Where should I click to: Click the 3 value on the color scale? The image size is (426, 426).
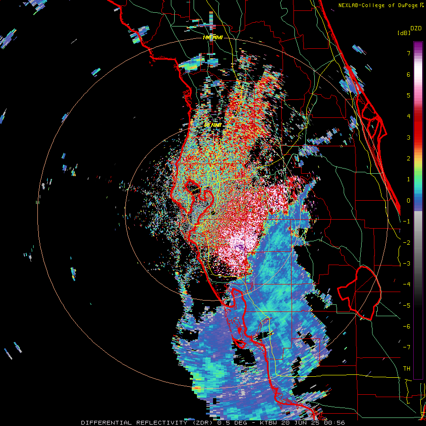click(408, 137)
